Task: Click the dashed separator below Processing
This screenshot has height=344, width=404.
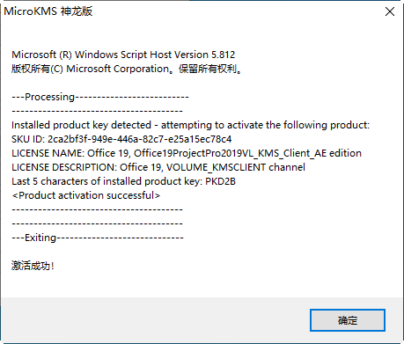Action: [97, 111]
